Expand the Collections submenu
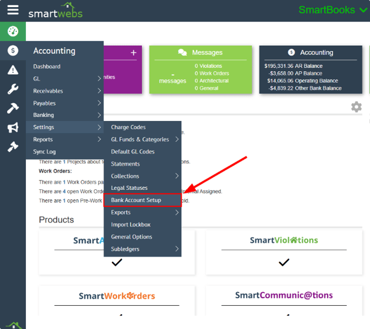Viewport: 370px width, 329px height. click(177, 176)
